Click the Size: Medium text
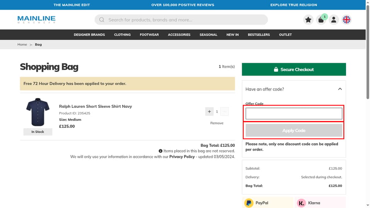The image size is (370, 208). (x=70, y=119)
